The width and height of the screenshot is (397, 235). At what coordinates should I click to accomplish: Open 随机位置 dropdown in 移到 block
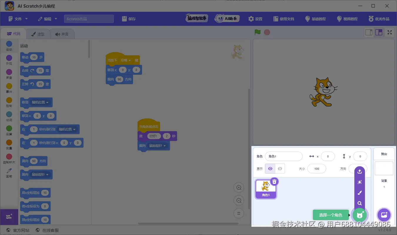pos(40,102)
